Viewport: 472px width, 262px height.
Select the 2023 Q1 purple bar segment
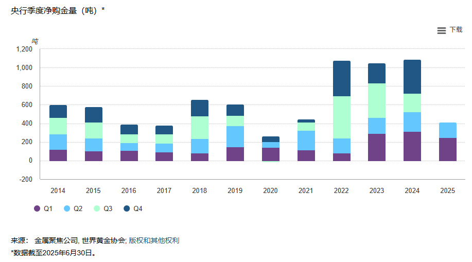[x=376, y=147]
